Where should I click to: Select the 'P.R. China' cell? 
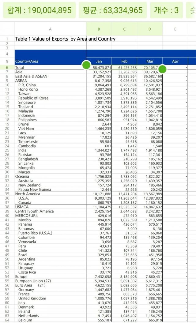(51, 85)
